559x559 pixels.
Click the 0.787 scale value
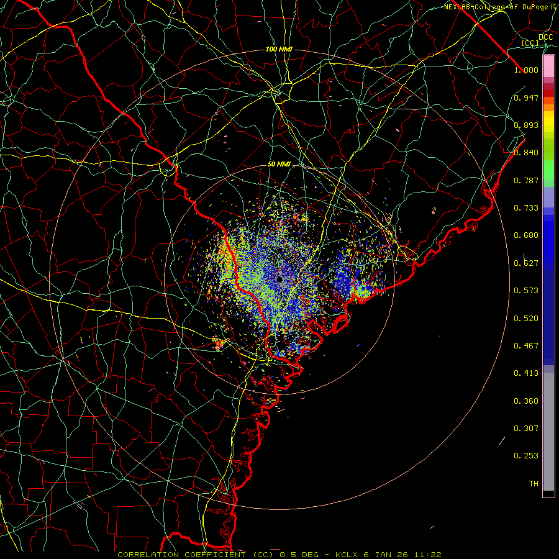[x=526, y=180]
